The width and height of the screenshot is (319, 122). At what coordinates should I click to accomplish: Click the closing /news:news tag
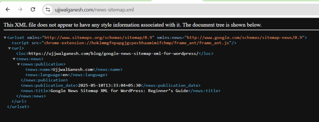31,96
